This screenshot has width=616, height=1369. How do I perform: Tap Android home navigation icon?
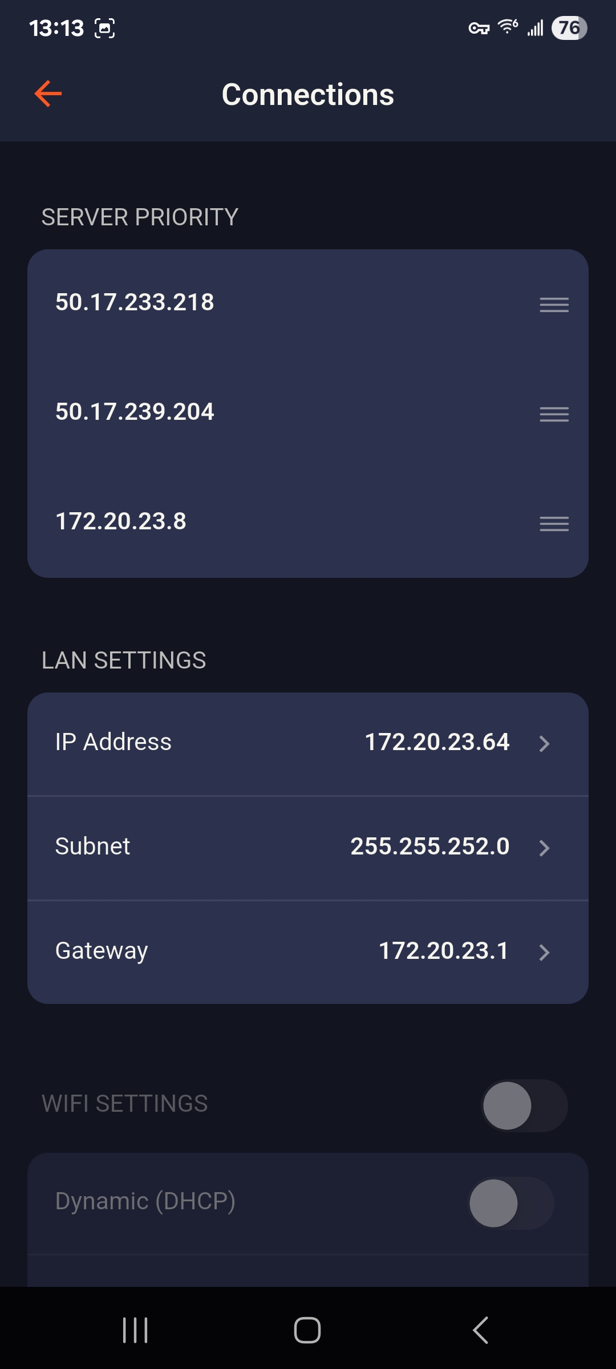[307, 1330]
